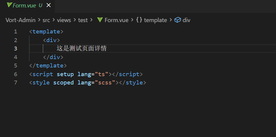Click the "scss" lang value in the style tag
The width and height of the screenshot is (276, 137).
[107, 82]
